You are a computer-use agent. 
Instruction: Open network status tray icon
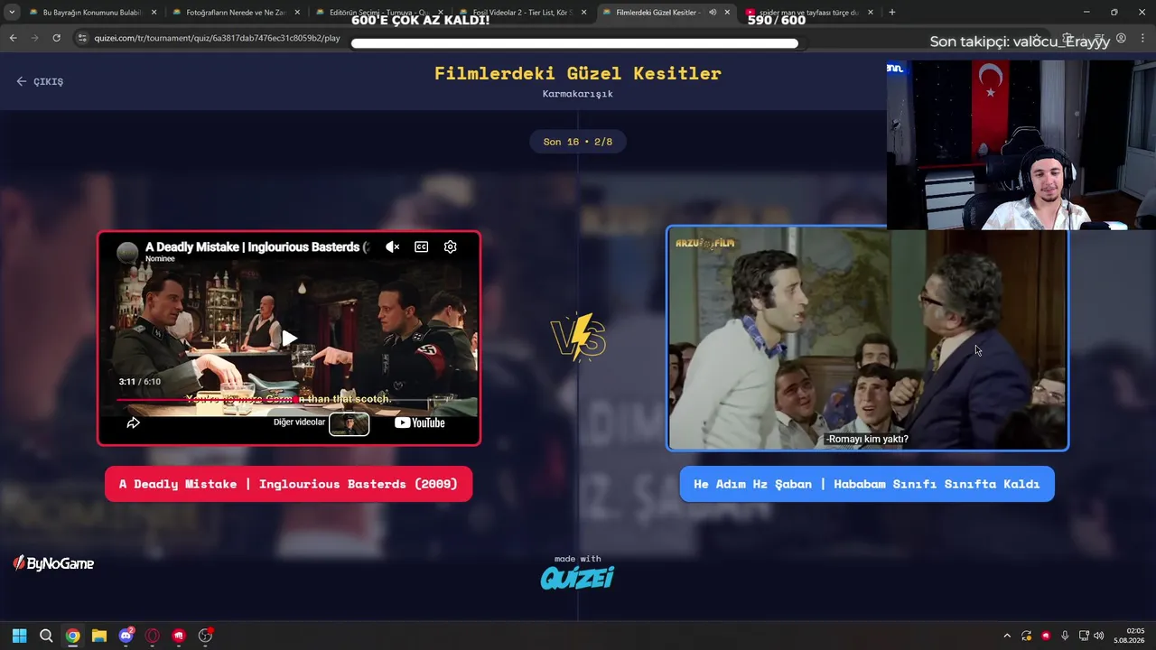coord(1084,636)
